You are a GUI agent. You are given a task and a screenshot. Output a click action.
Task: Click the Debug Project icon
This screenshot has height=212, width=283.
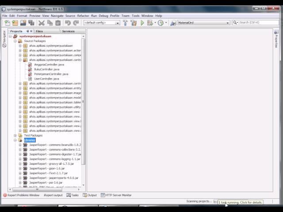[x=150, y=23]
